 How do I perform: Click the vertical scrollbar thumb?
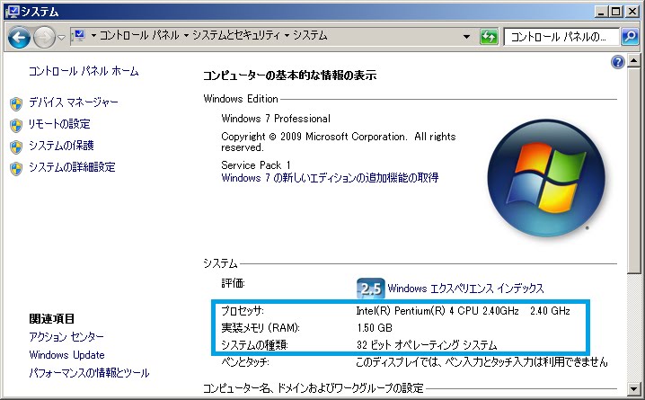click(634, 171)
